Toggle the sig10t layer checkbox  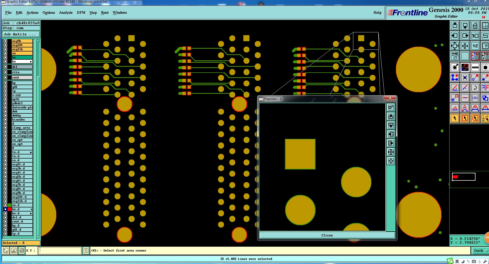point(5,45)
